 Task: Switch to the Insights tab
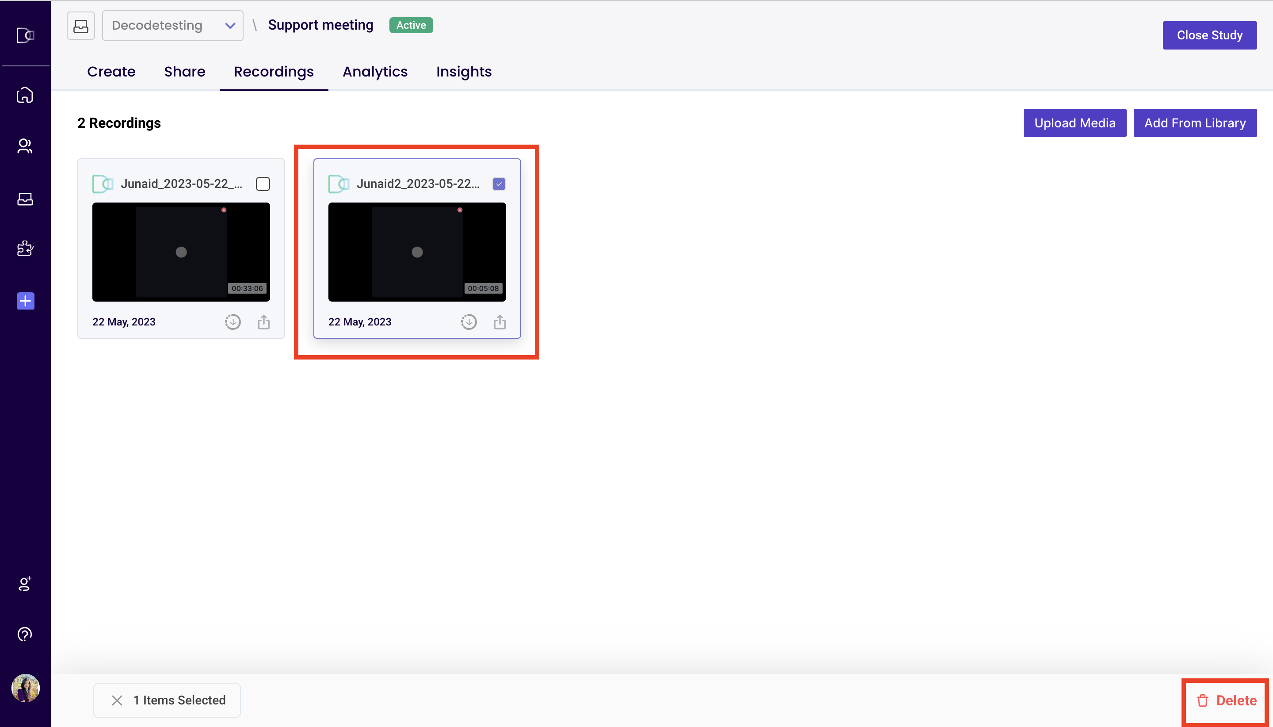point(464,72)
